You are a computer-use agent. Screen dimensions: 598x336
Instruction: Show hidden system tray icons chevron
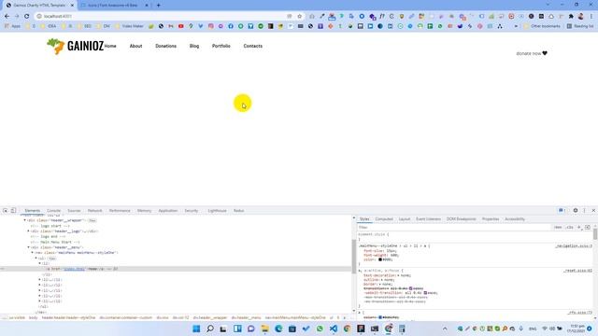[x=445, y=329]
